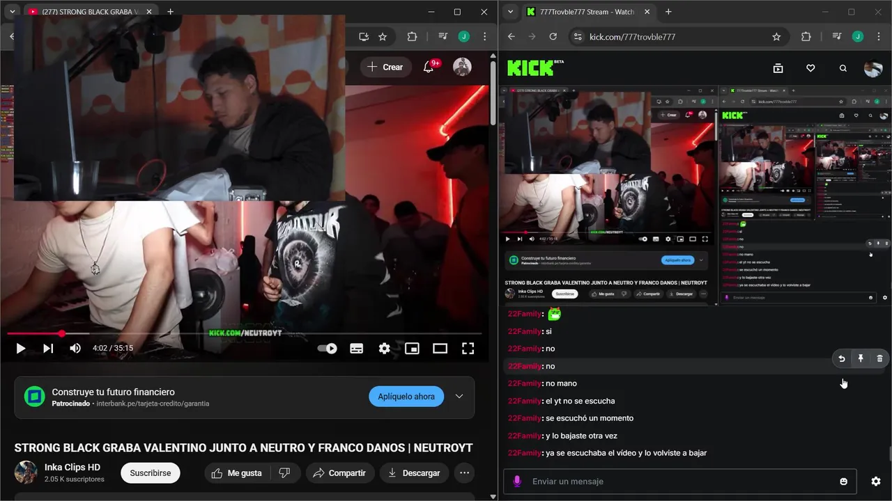Open Chrome profile J in YouTube window
Viewport: 892px width, 501px height.
464,37
